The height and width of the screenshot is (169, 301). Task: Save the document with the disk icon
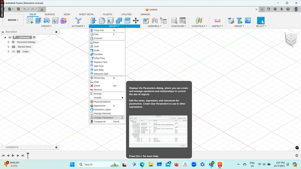click(18, 9)
